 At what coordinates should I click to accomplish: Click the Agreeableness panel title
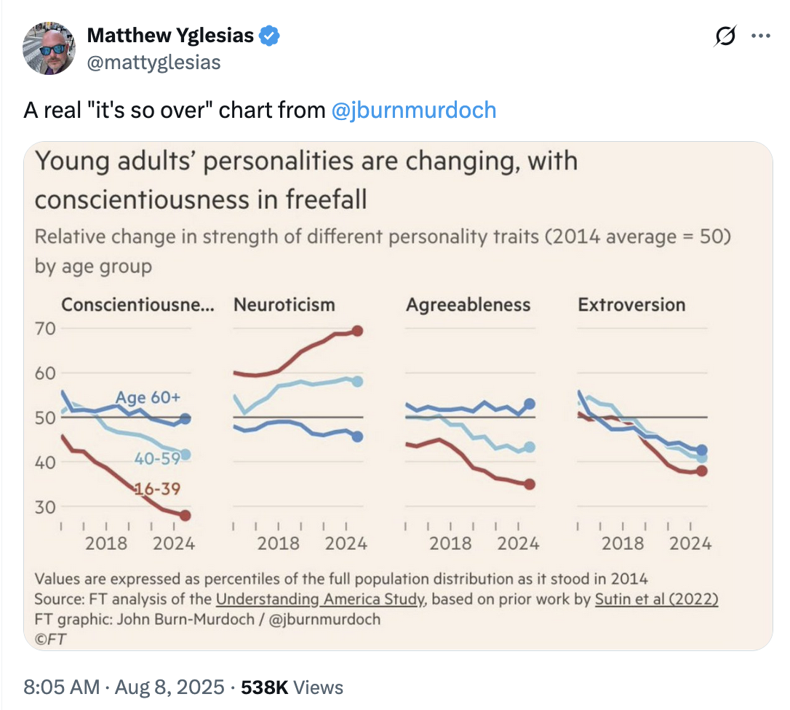tap(468, 305)
